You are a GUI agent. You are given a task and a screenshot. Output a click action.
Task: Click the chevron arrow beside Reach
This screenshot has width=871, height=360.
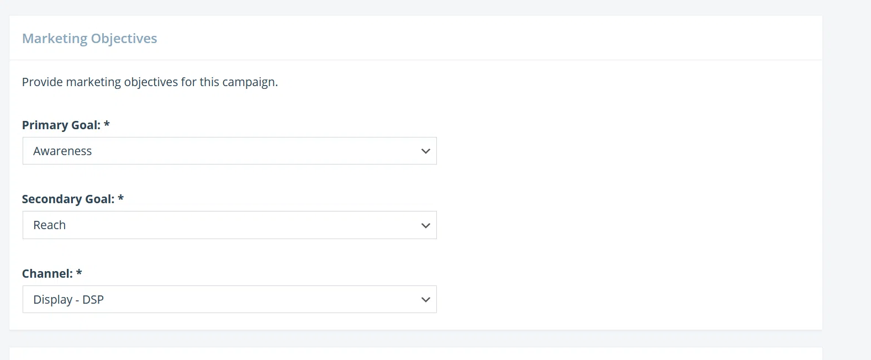click(x=425, y=225)
